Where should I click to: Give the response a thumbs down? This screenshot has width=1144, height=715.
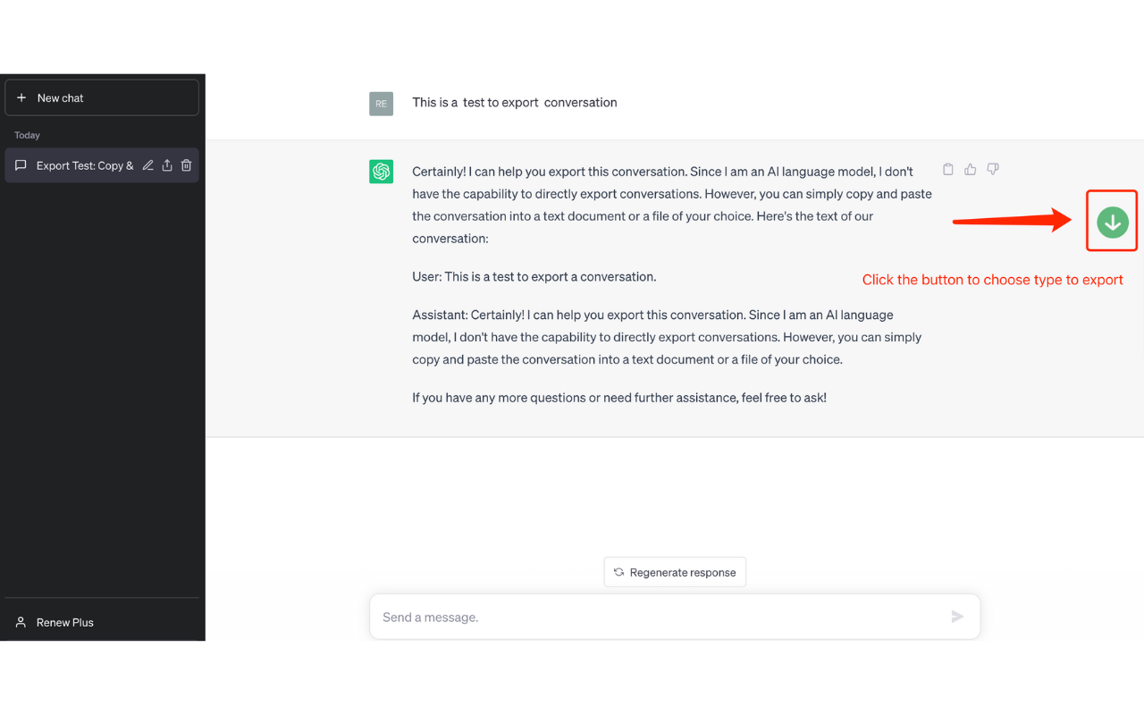coord(993,169)
